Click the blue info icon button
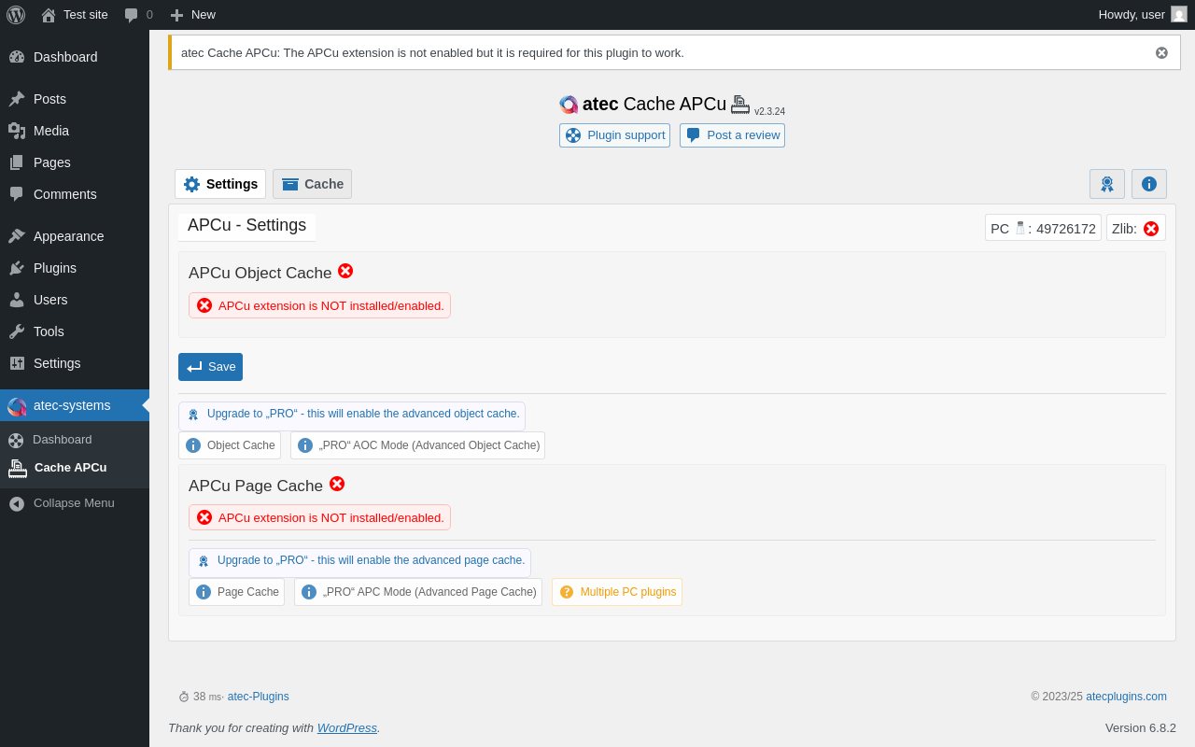 1149,184
